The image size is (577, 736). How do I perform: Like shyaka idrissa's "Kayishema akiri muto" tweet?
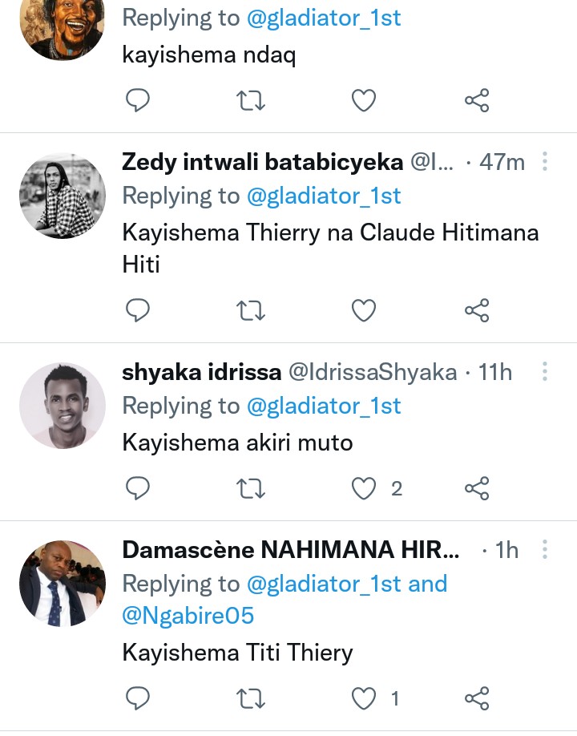365,488
